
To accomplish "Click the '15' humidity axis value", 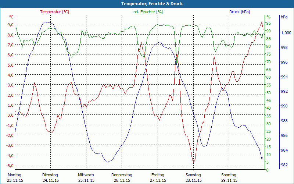I will [269, 147].
